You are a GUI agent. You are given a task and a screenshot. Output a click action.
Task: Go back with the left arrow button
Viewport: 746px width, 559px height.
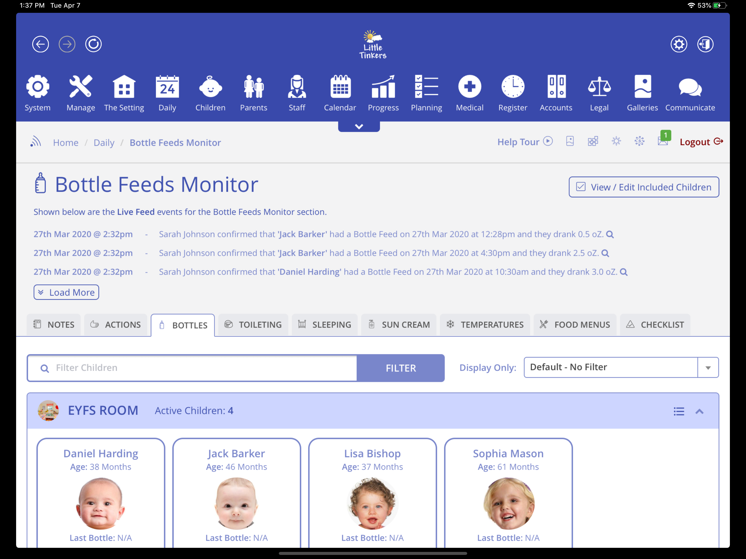coord(40,44)
